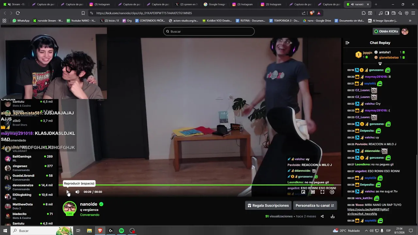Screen dimensions: 418x235
Task: Open Task View on the taskbar
Action: (78, 231)
